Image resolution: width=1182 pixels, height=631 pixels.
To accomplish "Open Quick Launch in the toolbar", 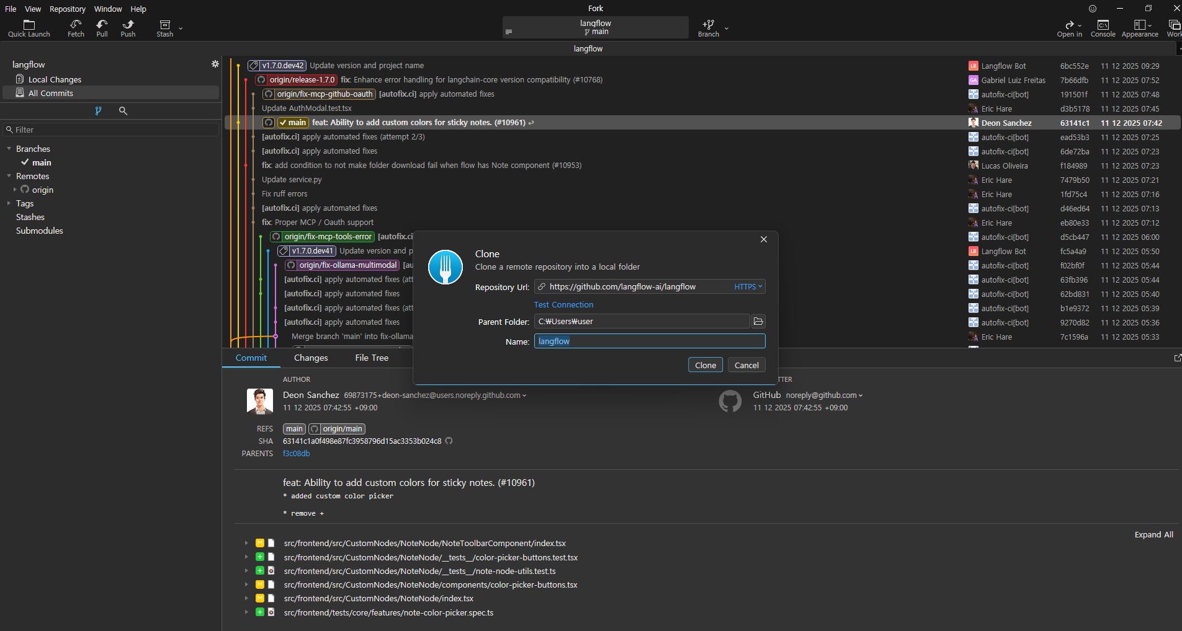I will coord(29,28).
